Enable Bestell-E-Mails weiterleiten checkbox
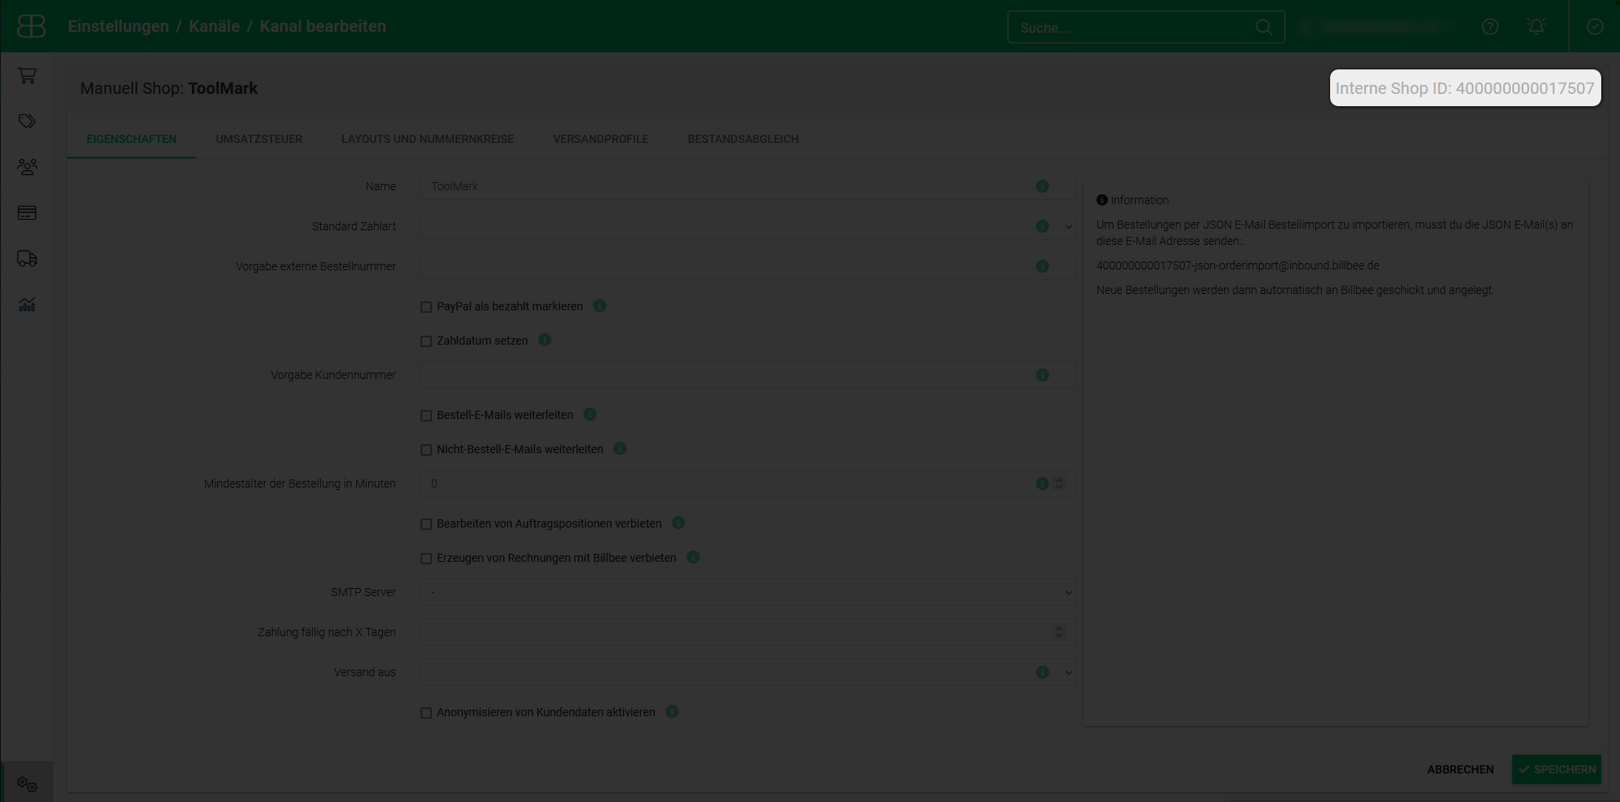The height and width of the screenshot is (802, 1620). tap(426, 416)
